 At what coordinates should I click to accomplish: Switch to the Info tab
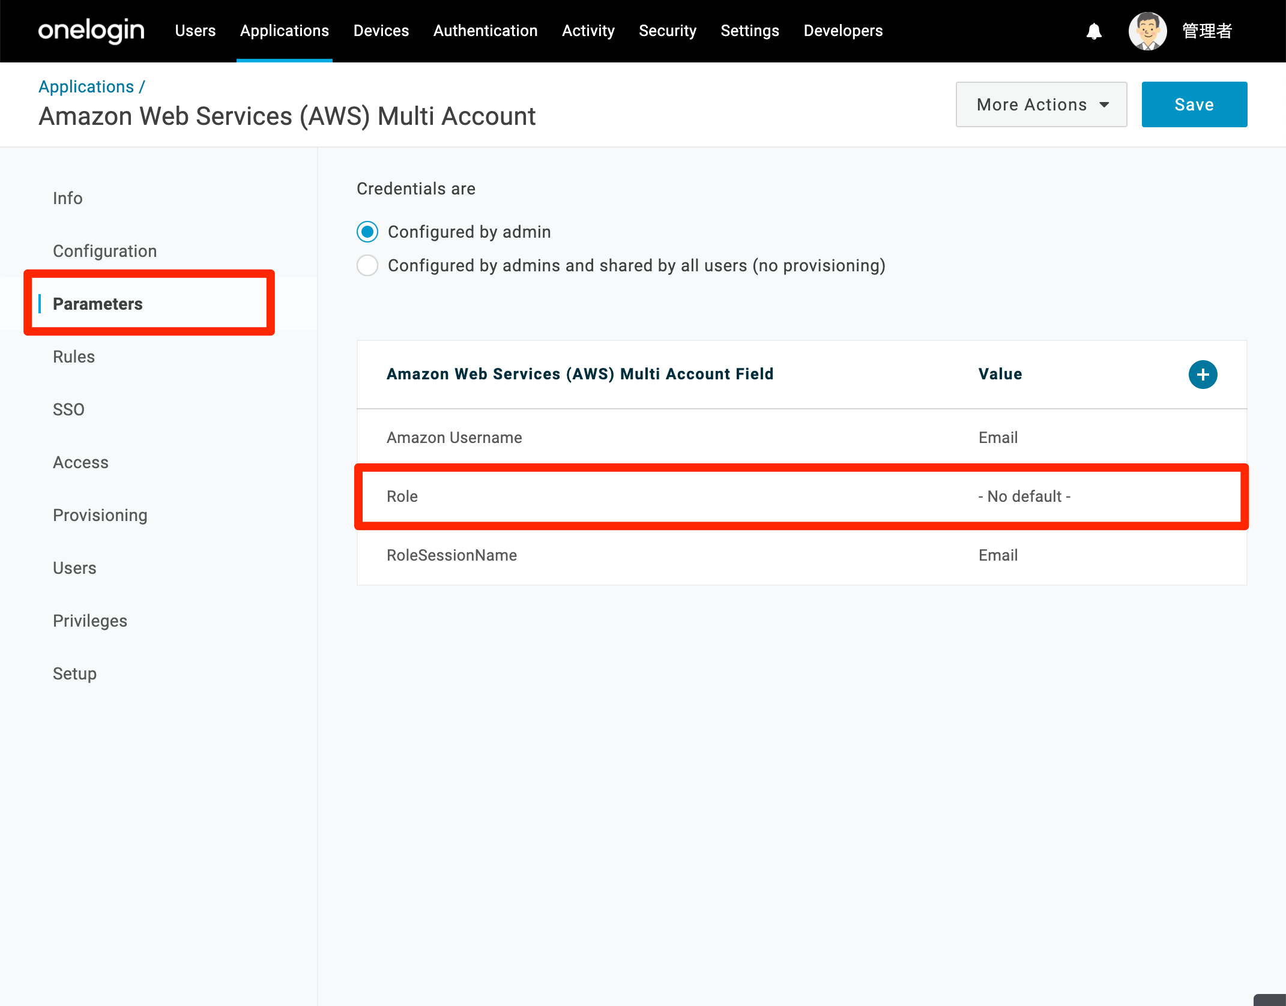[x=68, y=198]
